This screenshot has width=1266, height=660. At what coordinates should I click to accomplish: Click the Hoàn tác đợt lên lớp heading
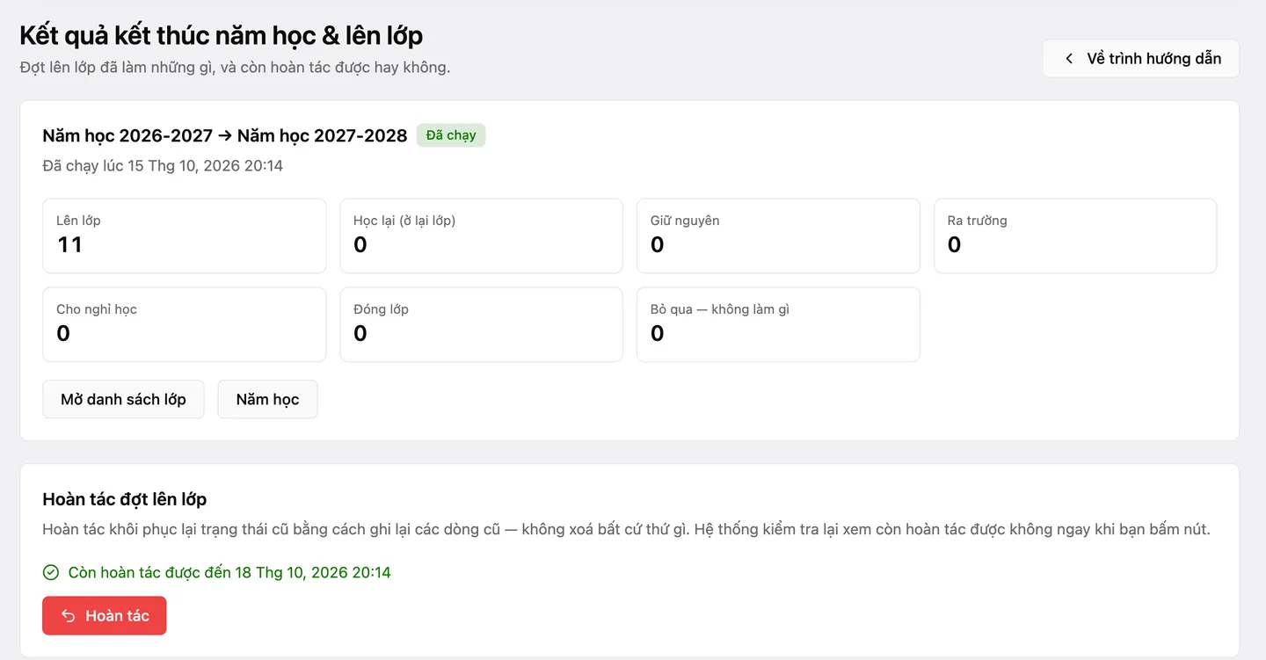[x=125, y=499]
